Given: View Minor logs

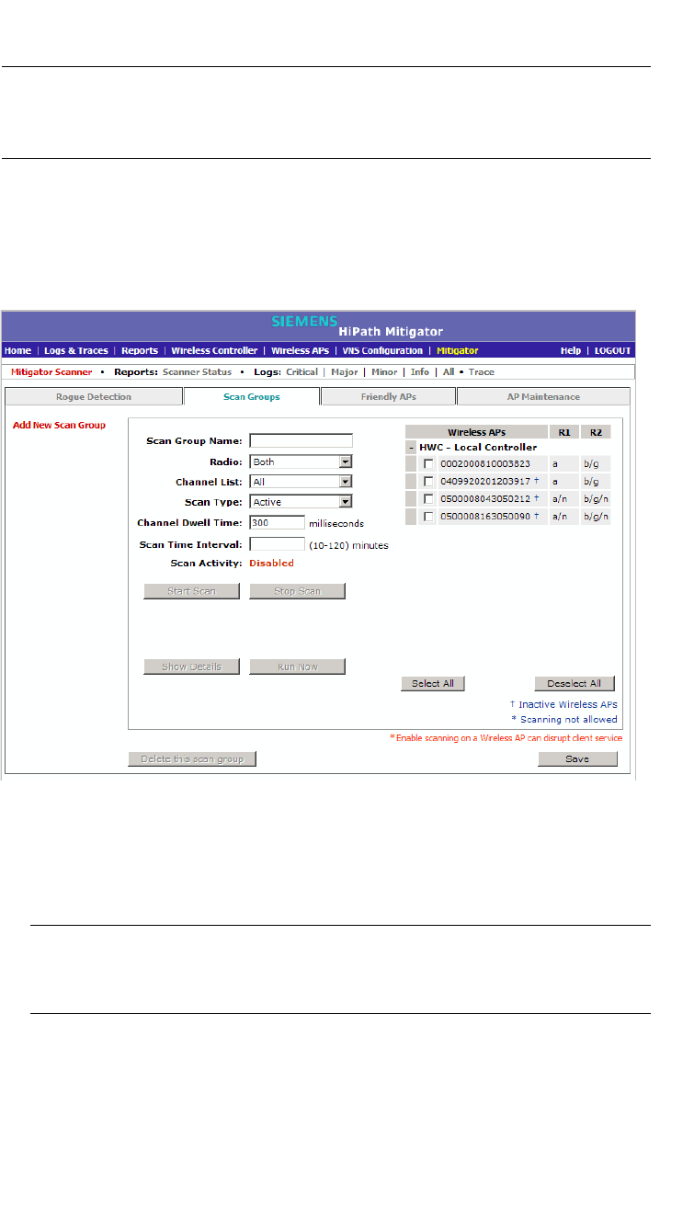Looking at the screenshot, I should click(384, 372).
